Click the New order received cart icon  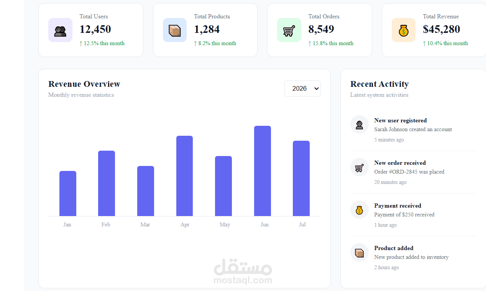coord(360,167)
